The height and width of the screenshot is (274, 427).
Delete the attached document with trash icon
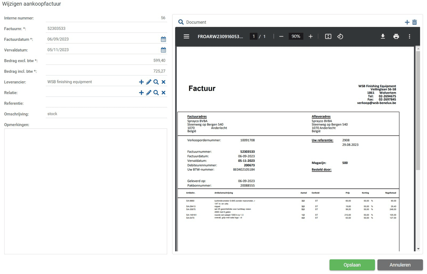click(x=414, y=22)
